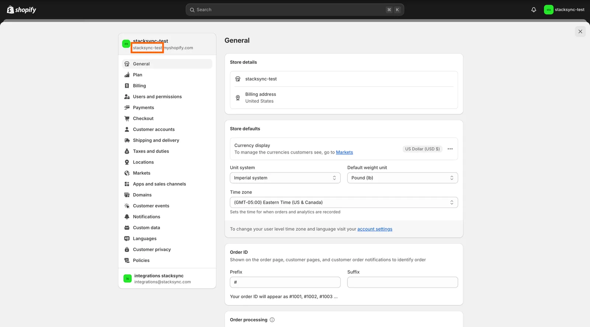The image size is (590, 327).
Task: Open Policies settings
Action: [167, 260]
